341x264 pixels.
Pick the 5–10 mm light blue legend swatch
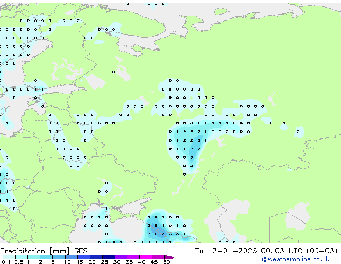59,257
